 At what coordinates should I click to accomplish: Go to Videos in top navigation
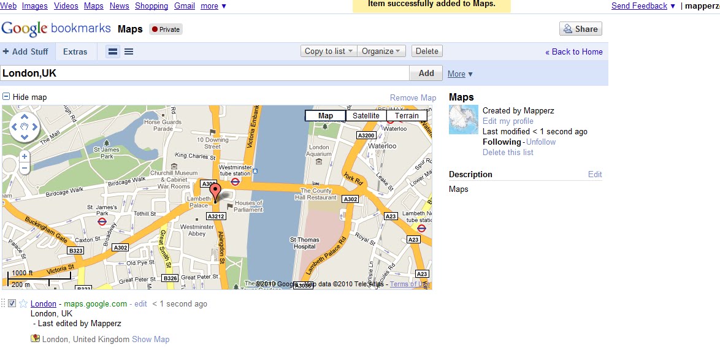point(66,6)
